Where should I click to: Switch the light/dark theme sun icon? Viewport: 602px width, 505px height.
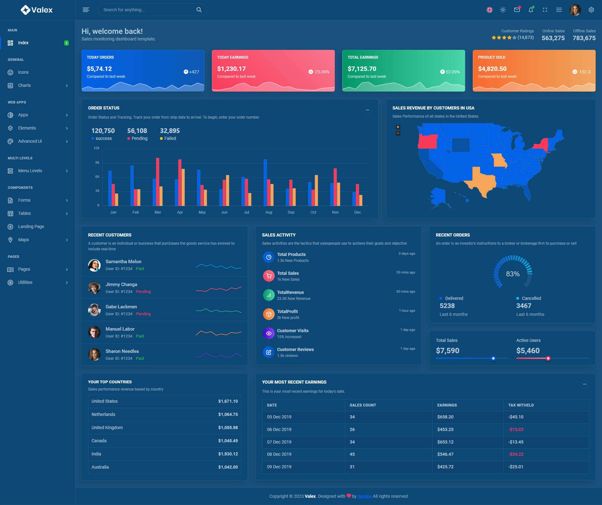tap(503, 10)
